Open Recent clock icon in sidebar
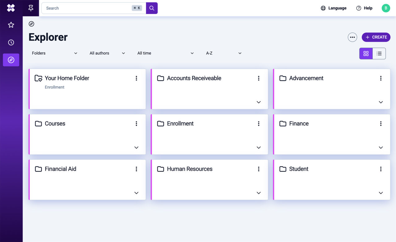 point(11,43)
